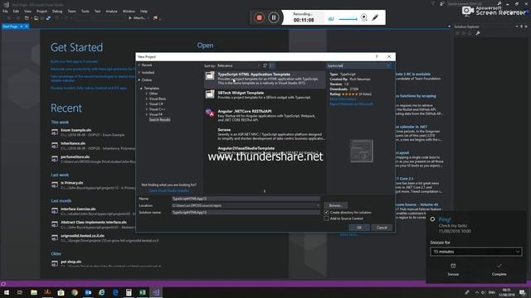Select the Serene template

click(x=265, y=134)
